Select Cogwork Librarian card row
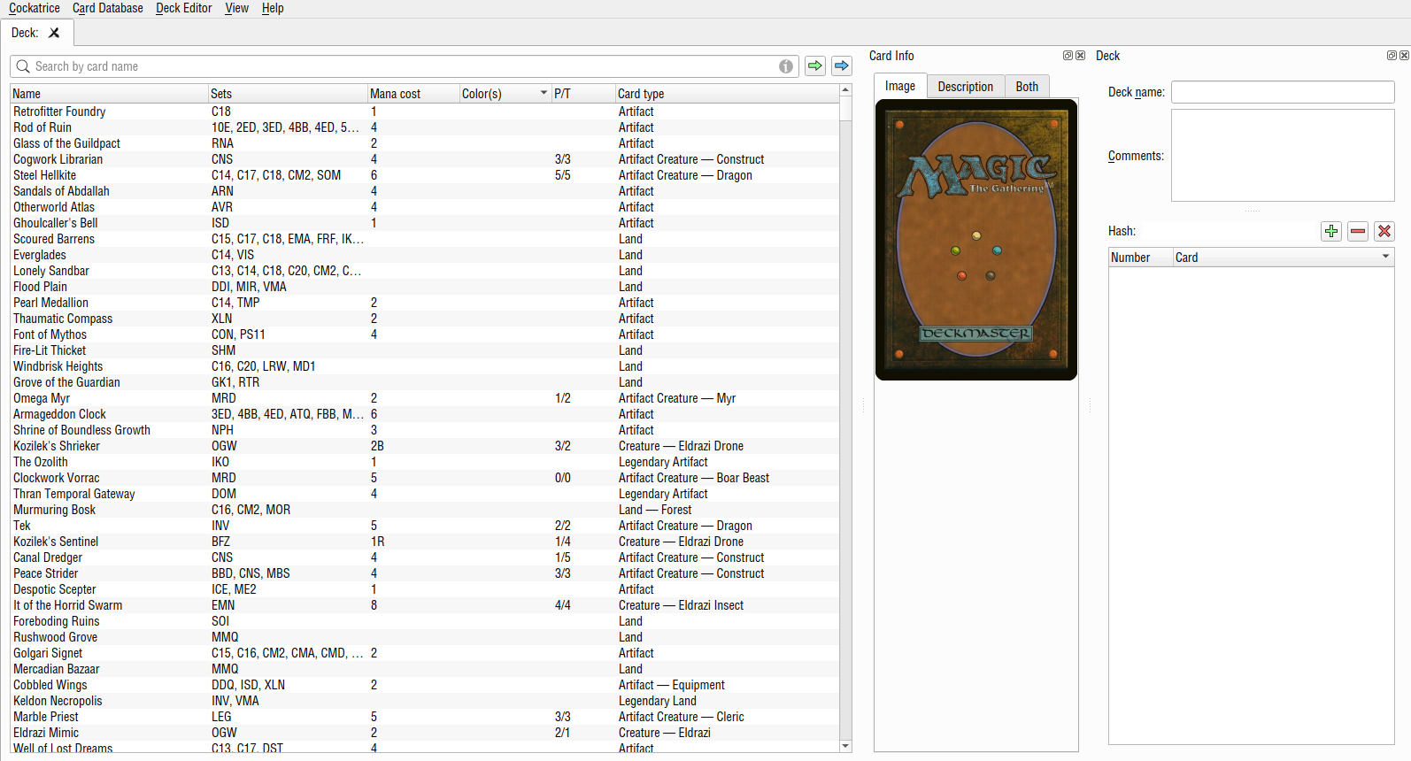This screenshot has width=1411, height=761. pyautogui.click(x=425, y=159)
